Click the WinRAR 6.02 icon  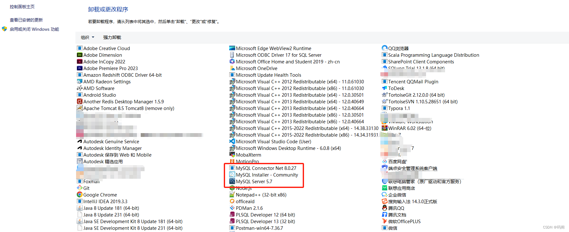[x=385, y=128]
